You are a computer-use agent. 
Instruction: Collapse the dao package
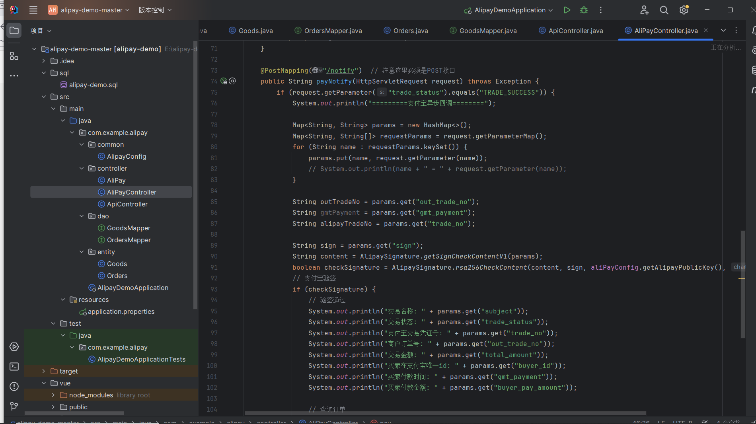coord(82,216)
